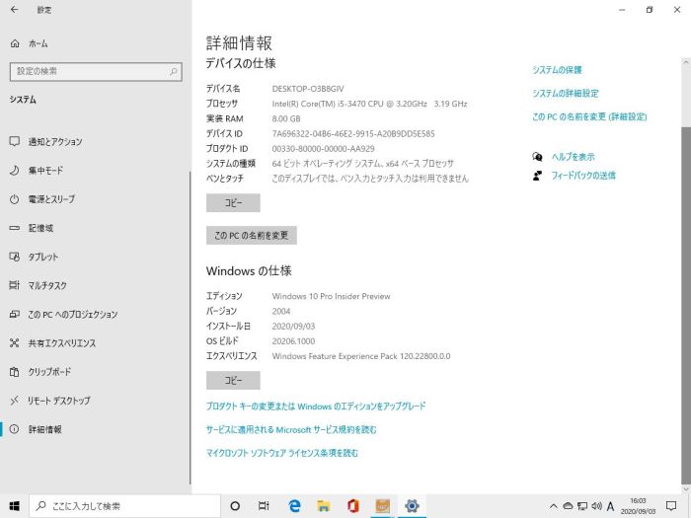Click the 設定の検索 search box
The image size is (691, 518).
tap(96, 71)
